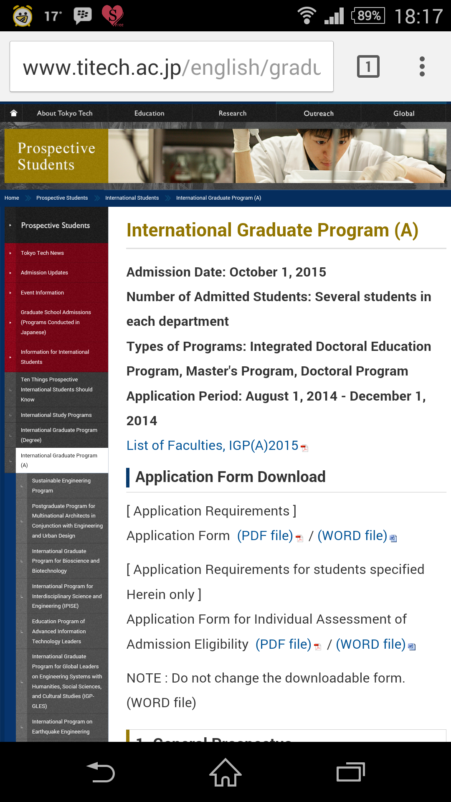The image size is (451, 802).
Task: Click Prospective Students breadcrumb link
Action: tap(62, 198)
